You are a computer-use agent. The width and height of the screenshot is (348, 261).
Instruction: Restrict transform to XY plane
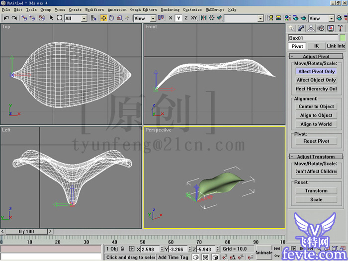tap(194, 18)
